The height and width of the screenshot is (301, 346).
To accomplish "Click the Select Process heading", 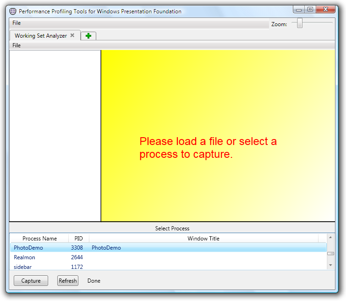I will coord(172,229).
